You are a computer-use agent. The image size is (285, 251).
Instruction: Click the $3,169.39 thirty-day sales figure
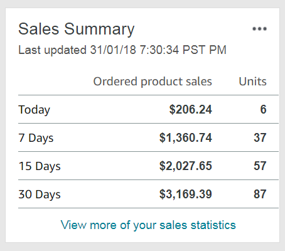coord(186,195)
